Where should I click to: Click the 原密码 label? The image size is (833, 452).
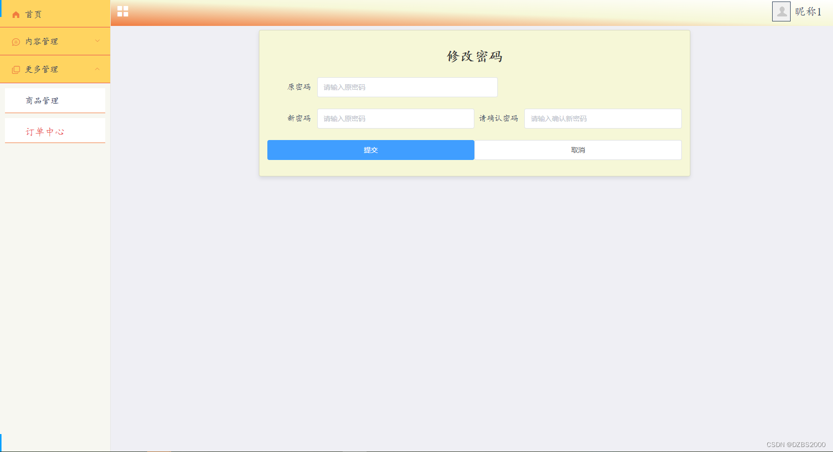(299, 87)
